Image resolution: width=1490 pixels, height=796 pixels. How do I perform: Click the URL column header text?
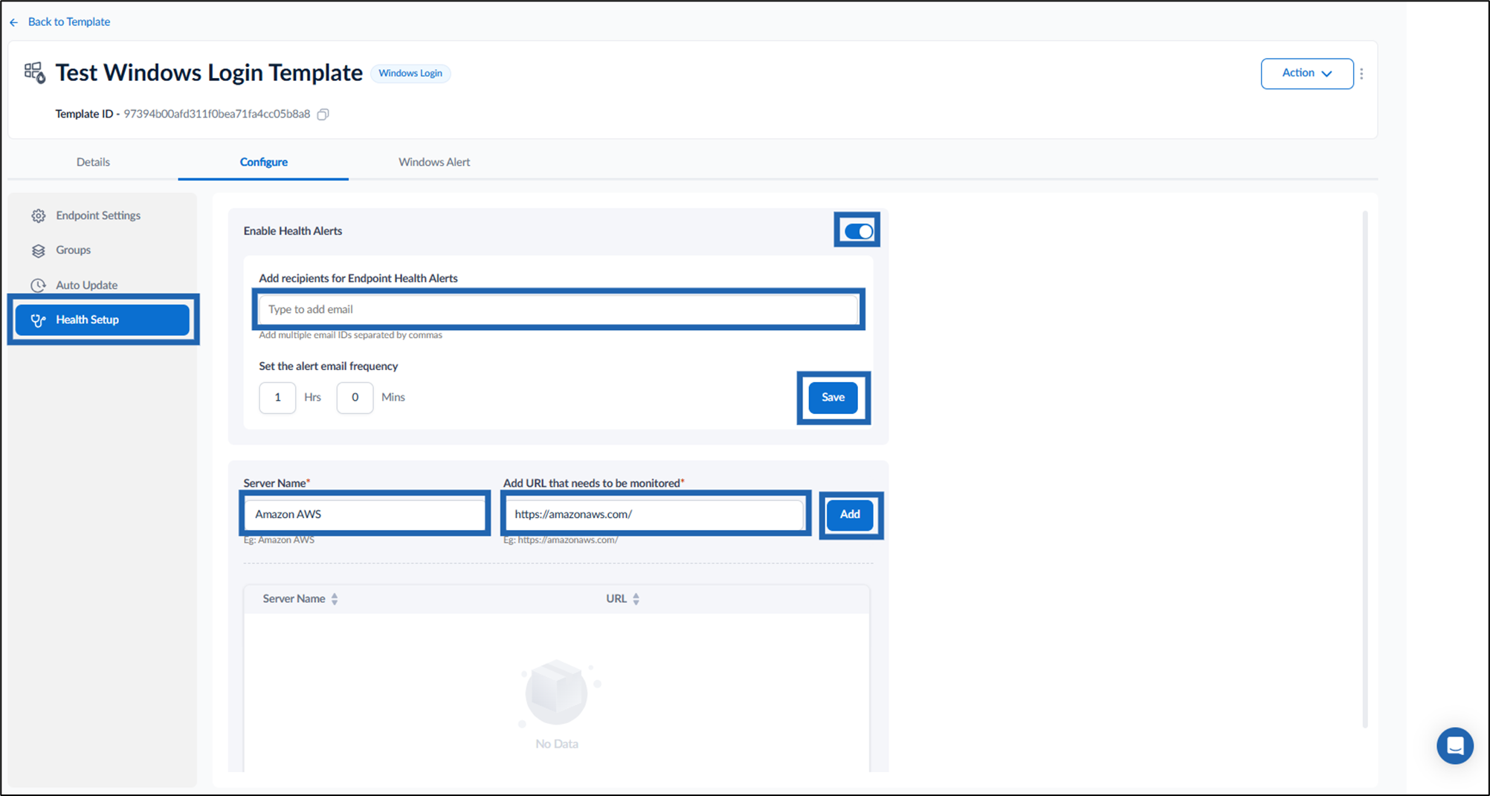tap(616, 599)
